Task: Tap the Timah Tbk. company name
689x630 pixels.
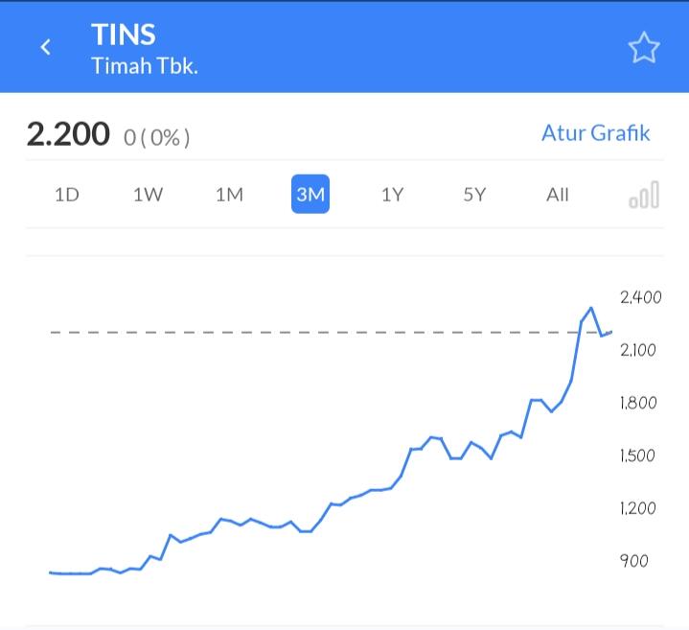Action: tap(145, 66)
